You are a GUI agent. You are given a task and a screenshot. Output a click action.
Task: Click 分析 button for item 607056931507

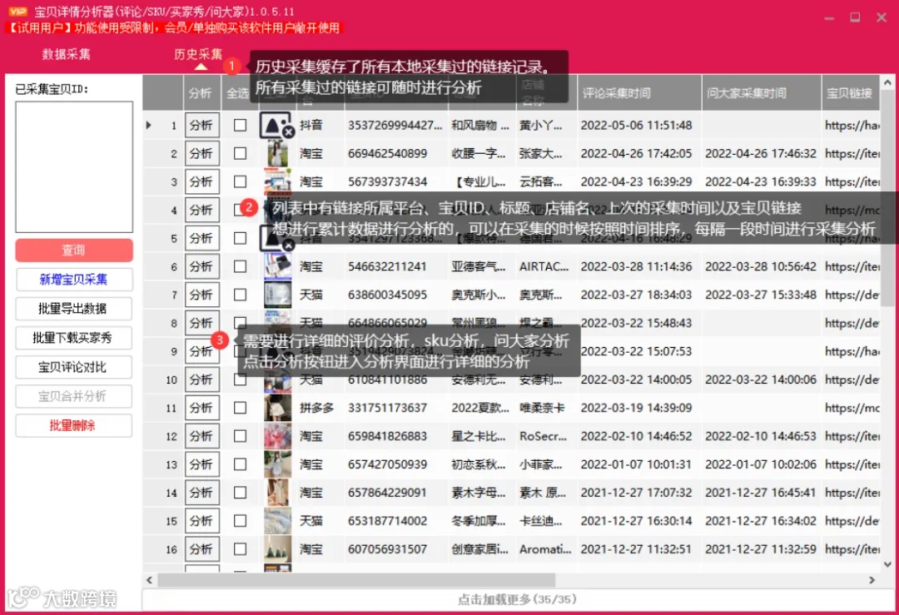201,549
